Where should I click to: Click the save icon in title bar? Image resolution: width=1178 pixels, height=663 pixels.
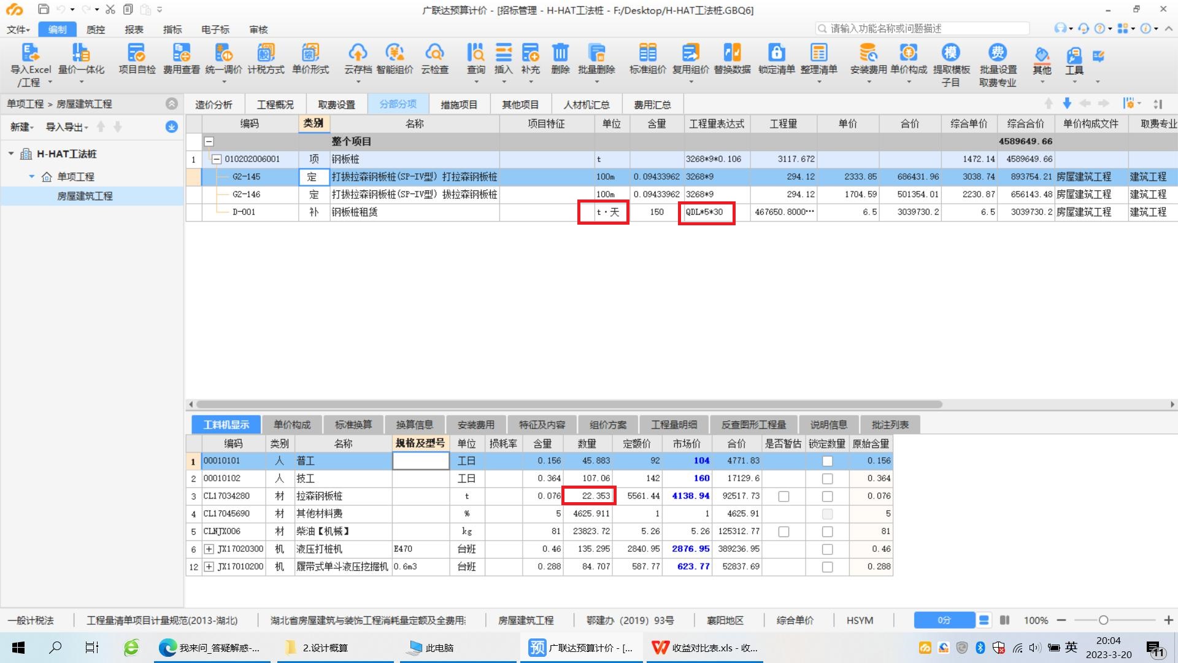(43, 9)
